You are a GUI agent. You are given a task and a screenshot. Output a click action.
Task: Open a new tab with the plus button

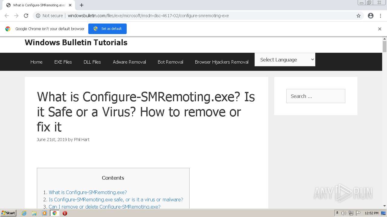click(x=82, y=5)
